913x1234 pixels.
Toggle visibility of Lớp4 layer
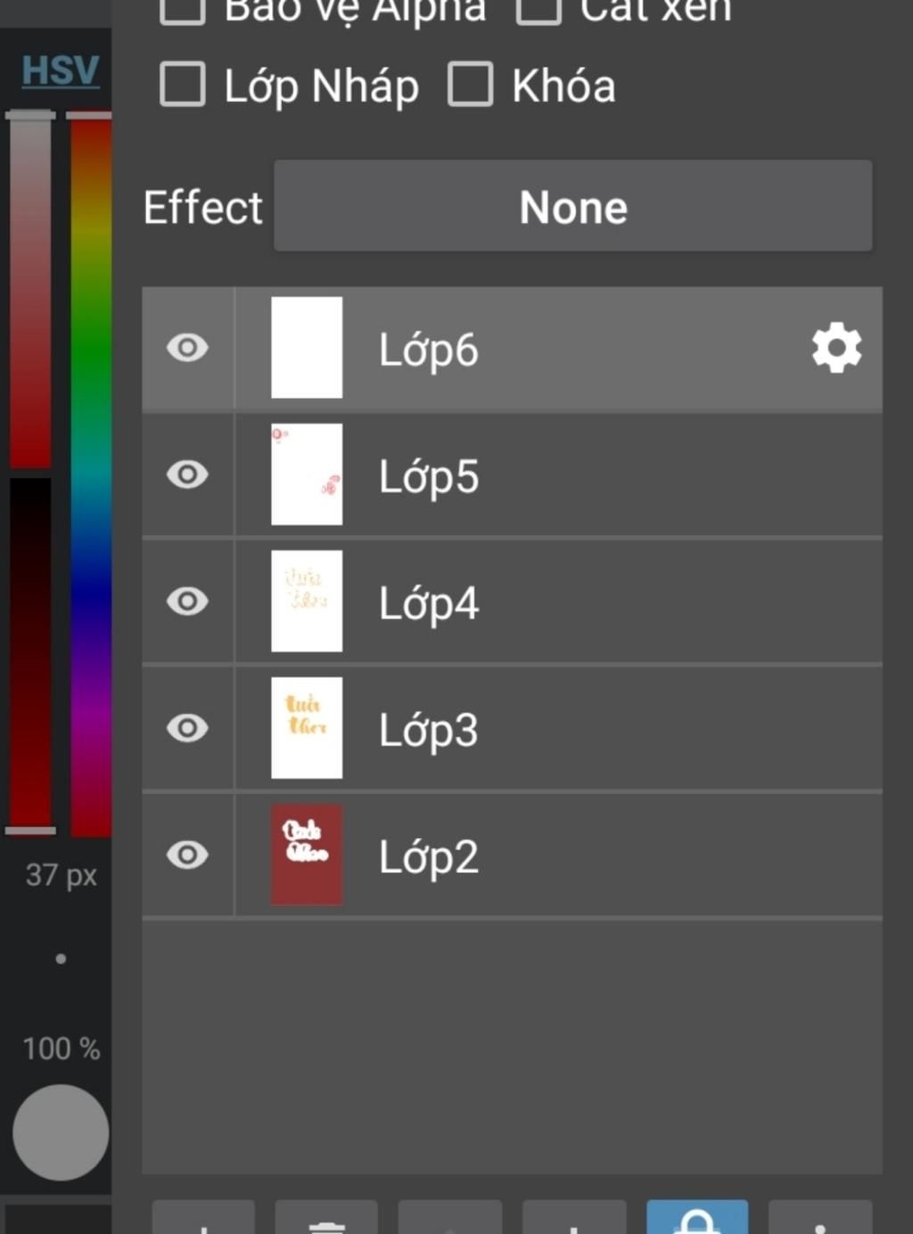tap(187, 601)
